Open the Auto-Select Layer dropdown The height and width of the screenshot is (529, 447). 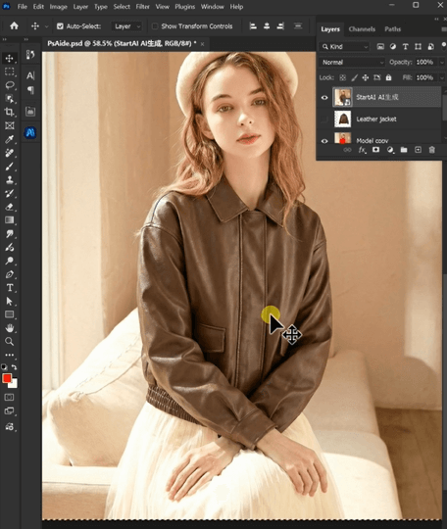pyautogui.click(x=126, y=26)
